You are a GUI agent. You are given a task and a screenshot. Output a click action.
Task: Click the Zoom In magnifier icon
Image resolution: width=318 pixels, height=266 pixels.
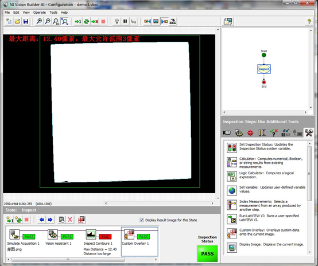pyautogui.click(x=39, y=21)
